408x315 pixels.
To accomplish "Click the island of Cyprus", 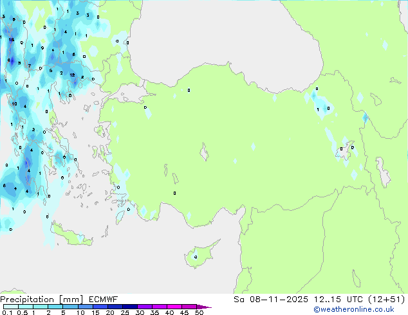I will pos(196,255).
